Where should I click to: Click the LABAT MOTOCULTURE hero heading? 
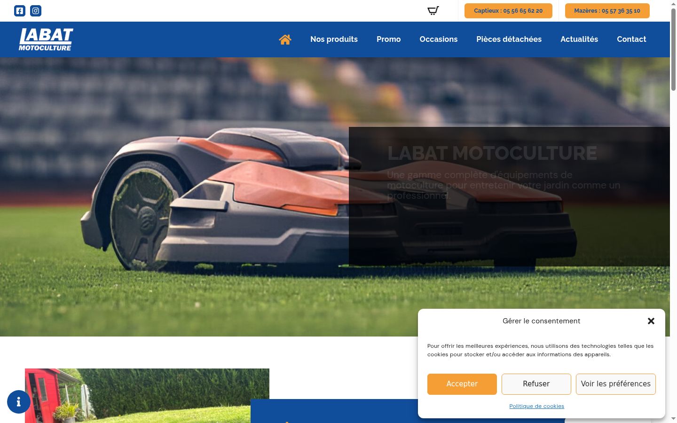[492, 153]
